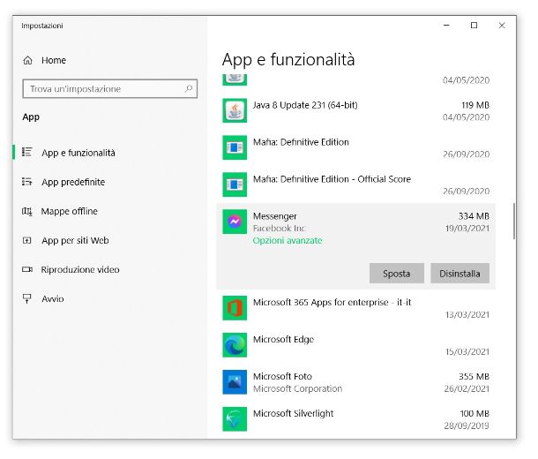Maximize the Impostazioni window
Viewport: 538px width, 459px height.
(x=474, y=26)
